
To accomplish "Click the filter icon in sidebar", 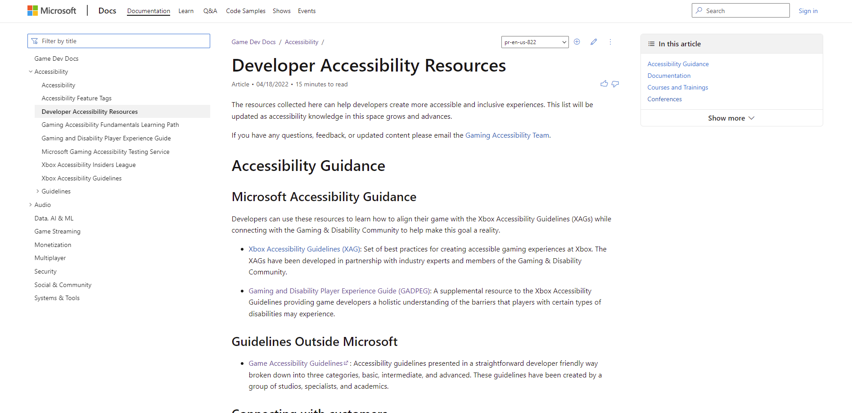I will pos(35,41).
